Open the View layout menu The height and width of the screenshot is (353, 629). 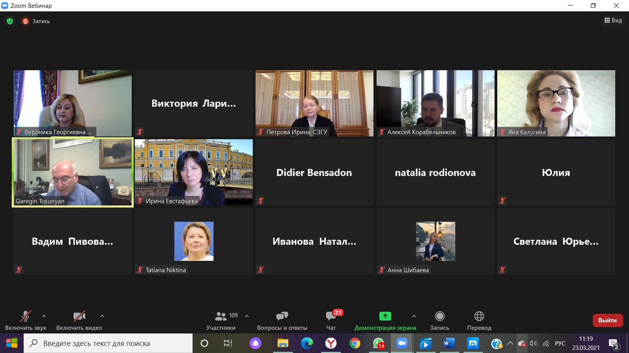click(613, 20)
